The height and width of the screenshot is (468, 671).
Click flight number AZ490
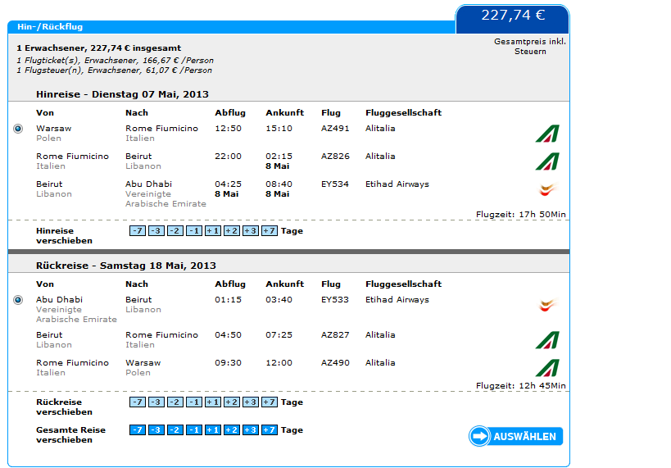point(335,362)
